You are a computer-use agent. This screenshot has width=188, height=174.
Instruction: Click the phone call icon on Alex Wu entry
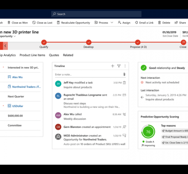pos(124,114)
